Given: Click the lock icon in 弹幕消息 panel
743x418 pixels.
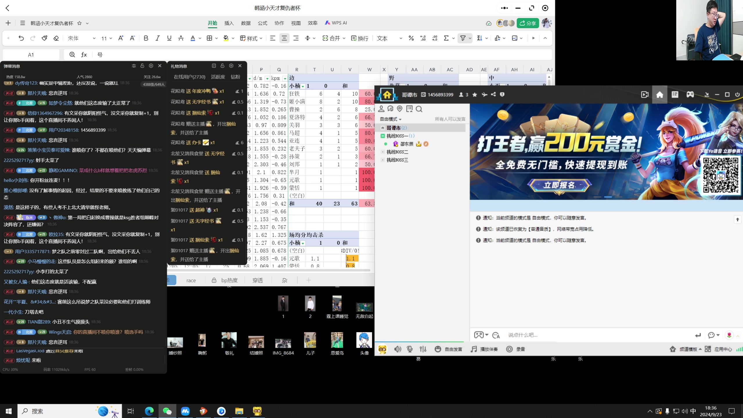Looking at the screenshot, I should click(142, 66).
